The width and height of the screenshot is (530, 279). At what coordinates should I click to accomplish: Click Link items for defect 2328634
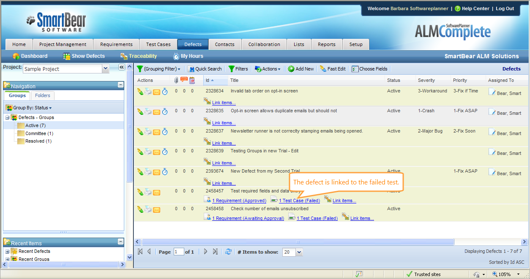point(224,103)
